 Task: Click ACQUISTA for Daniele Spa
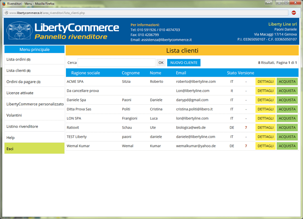(287, 100)
